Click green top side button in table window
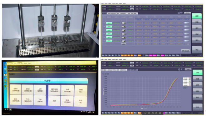This screenshot has height=116, width=206. coord(197,16)
